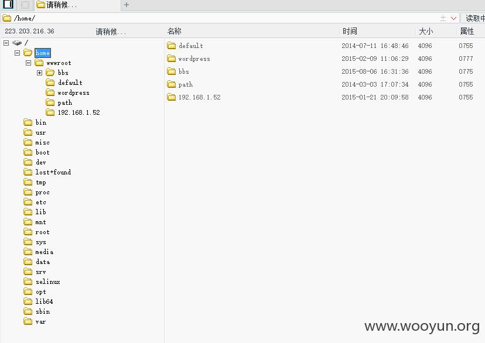
Task: Click path folder icon in file list
Action: pyautogui.click(x=172, y=84)
